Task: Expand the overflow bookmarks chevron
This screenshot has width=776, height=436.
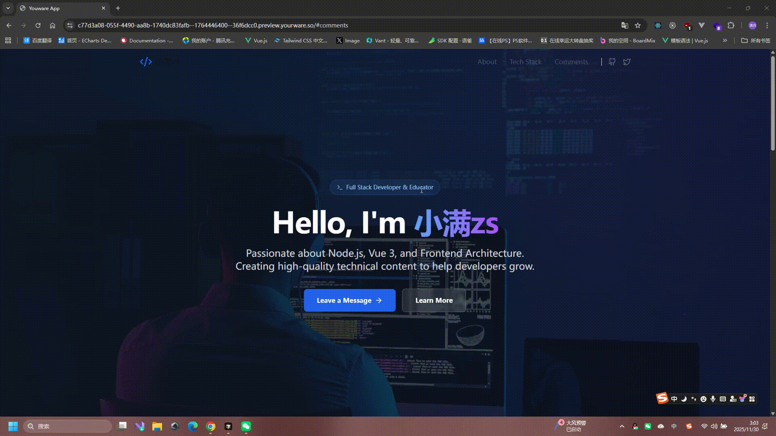Action: [x=725, y=40]
